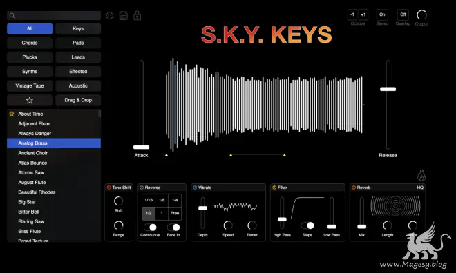
Task: Toggle the Filter power icon
Action: point(274,188)
